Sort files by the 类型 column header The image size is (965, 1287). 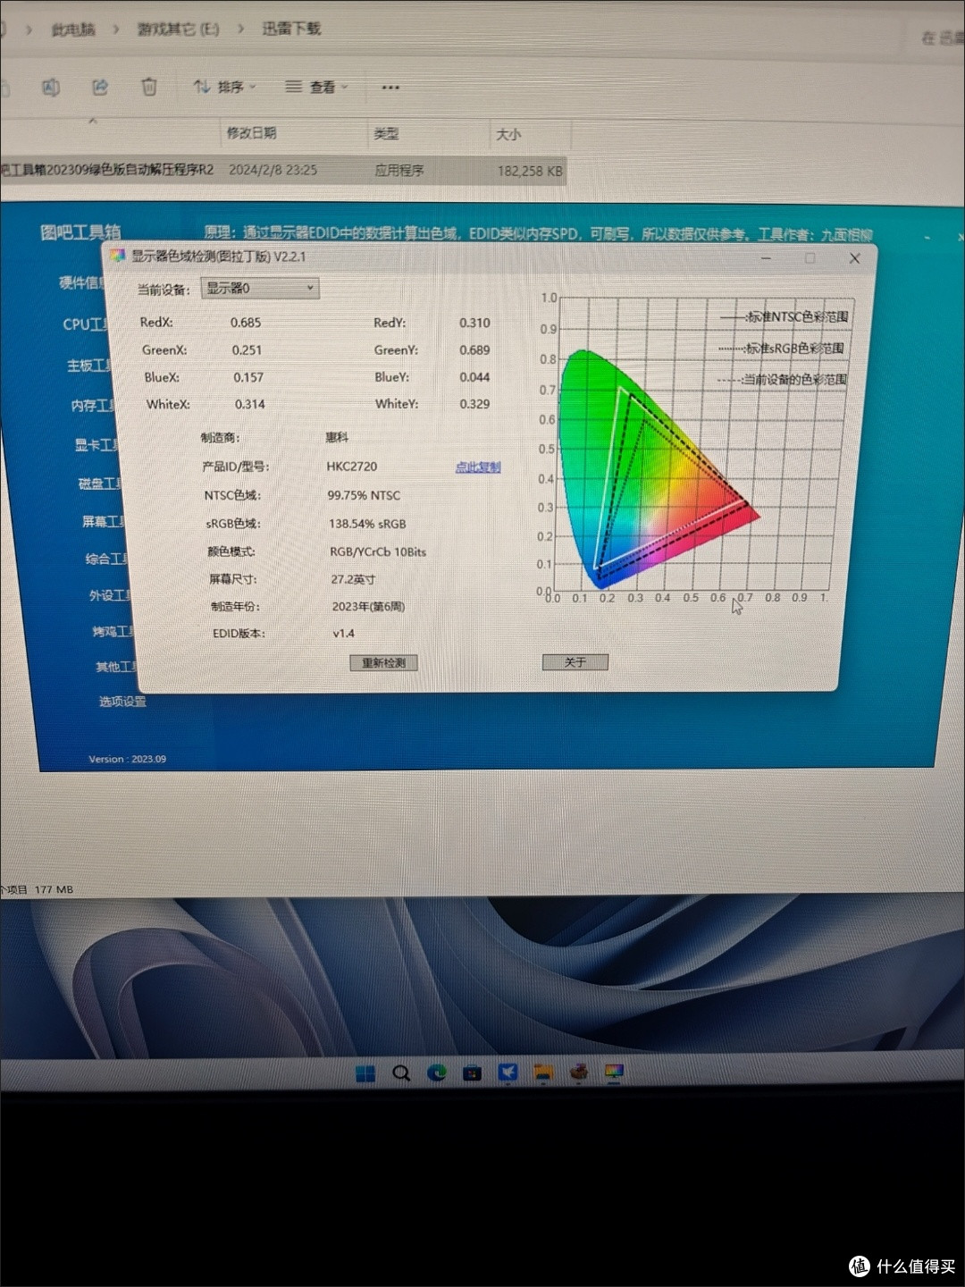pos(386,134)
